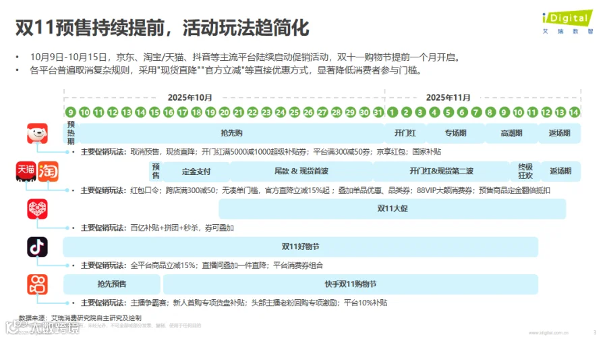Click Tmall promo text 红包口令
This screenshot has width=607, height=339.
click(x=145, y=190)
